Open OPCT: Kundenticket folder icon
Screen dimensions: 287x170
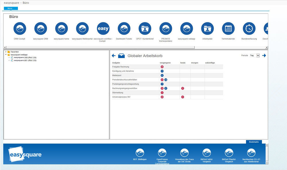[145, 29]
